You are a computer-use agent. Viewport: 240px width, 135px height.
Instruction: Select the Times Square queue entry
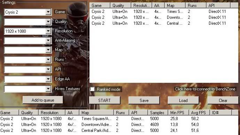tap(164, 11)
